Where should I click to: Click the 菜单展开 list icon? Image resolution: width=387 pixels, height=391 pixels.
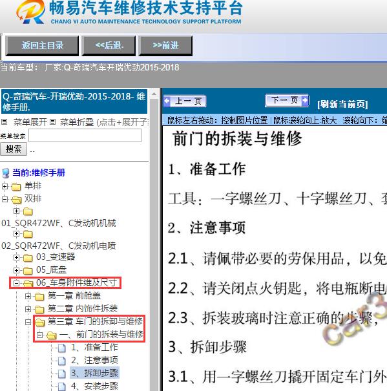4,122
